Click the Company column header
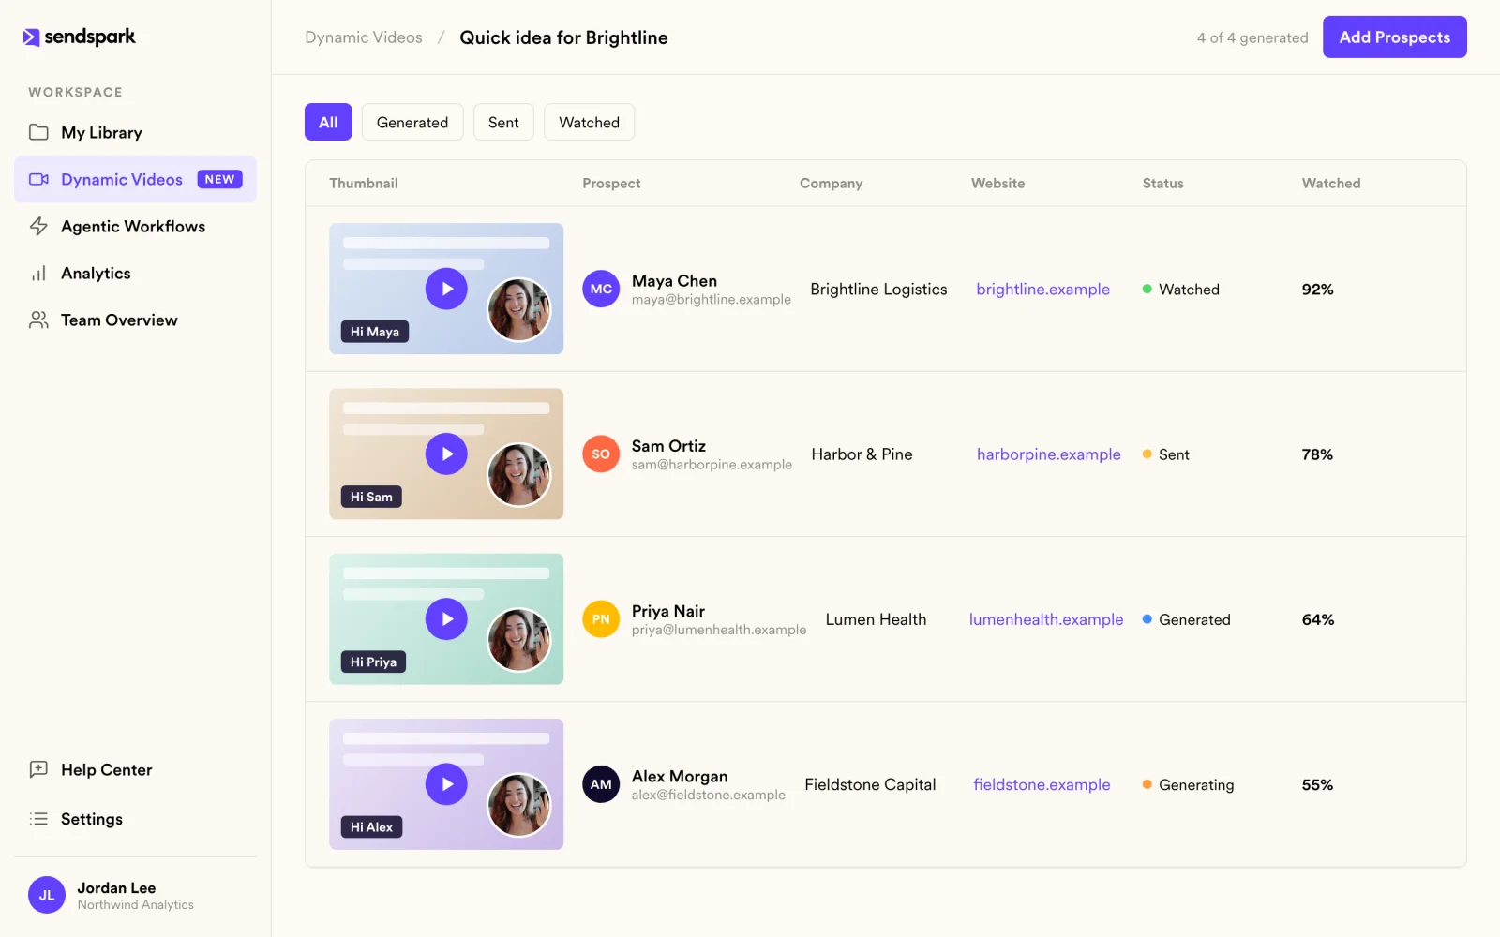This screenshot has width=1500, height=937. coord(831,183)
